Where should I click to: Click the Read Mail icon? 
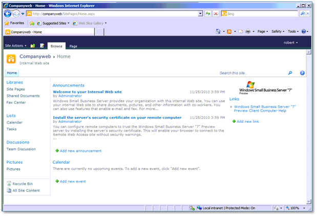click(241, 32)
